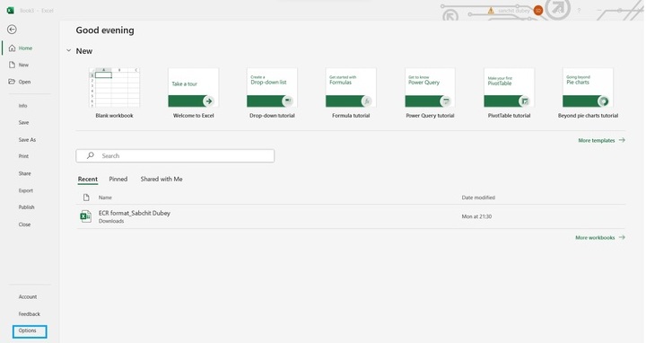Sort by the Date modified column header

(x=478, y=198)
